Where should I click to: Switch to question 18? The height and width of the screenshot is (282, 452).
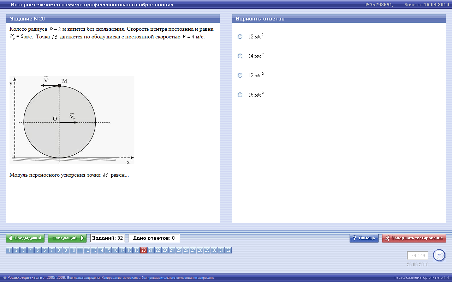[x=130, y=250]
